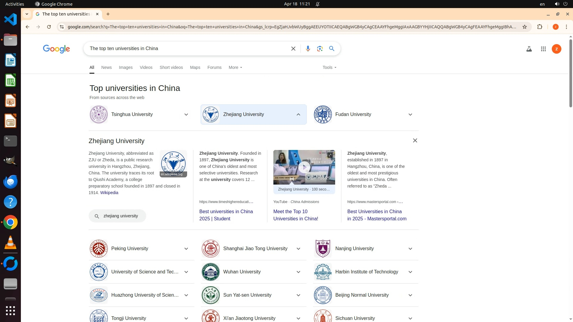Switch to the Images tab
The height and width of the screenshot is (322, 573).
coord(125,67)
